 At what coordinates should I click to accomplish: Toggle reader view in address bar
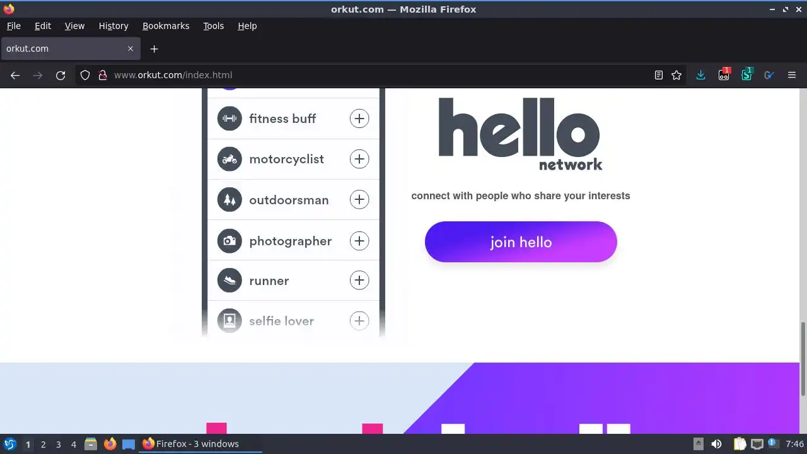(659, 75)
